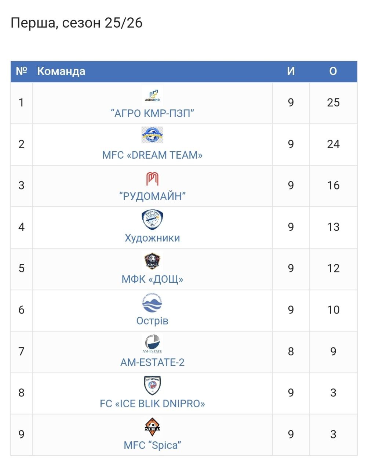Click the МФК «ДОЩ» badge
Screen dimensions: 368x470
(152, 261)
